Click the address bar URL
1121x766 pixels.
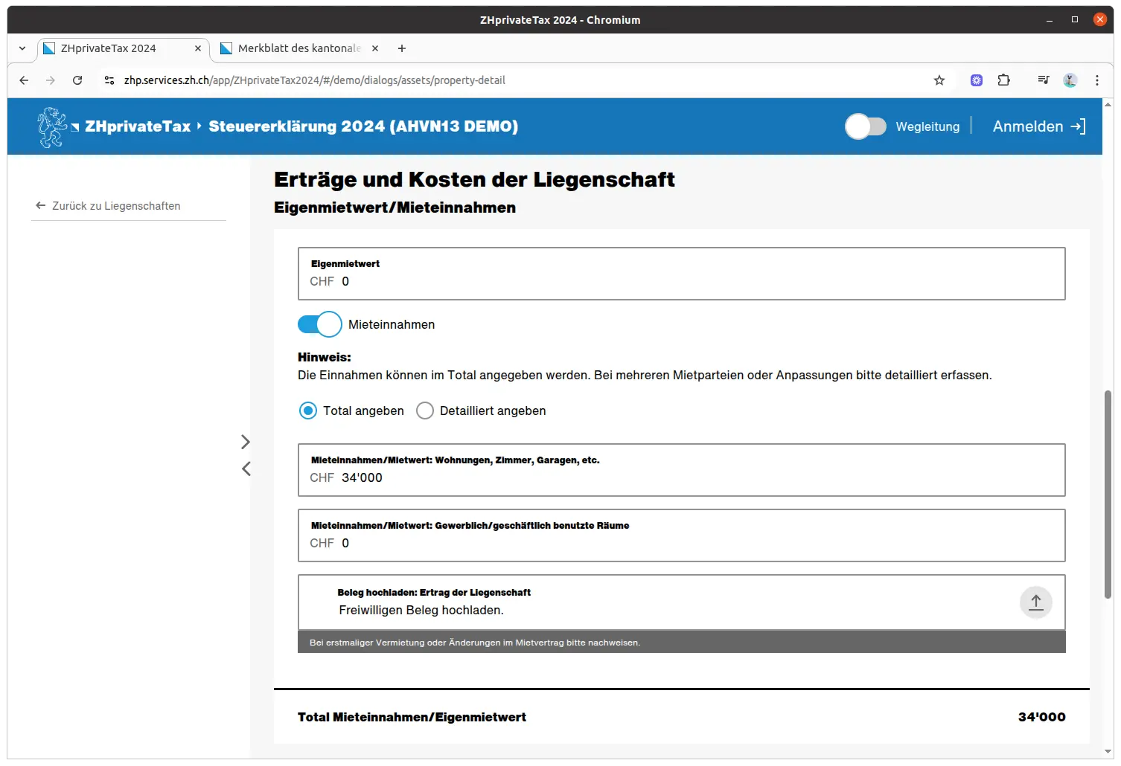pos(314,80)
